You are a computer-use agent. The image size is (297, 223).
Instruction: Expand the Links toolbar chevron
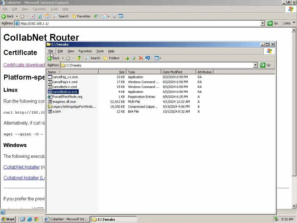pos(294,23)
